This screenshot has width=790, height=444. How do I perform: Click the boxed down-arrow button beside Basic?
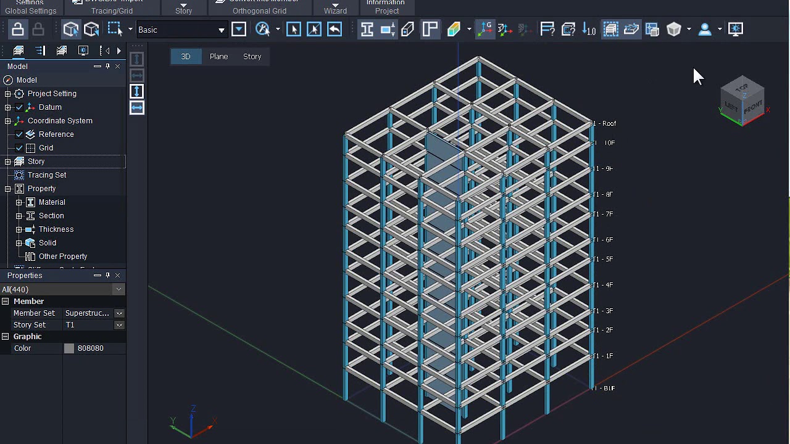(239, 29)
